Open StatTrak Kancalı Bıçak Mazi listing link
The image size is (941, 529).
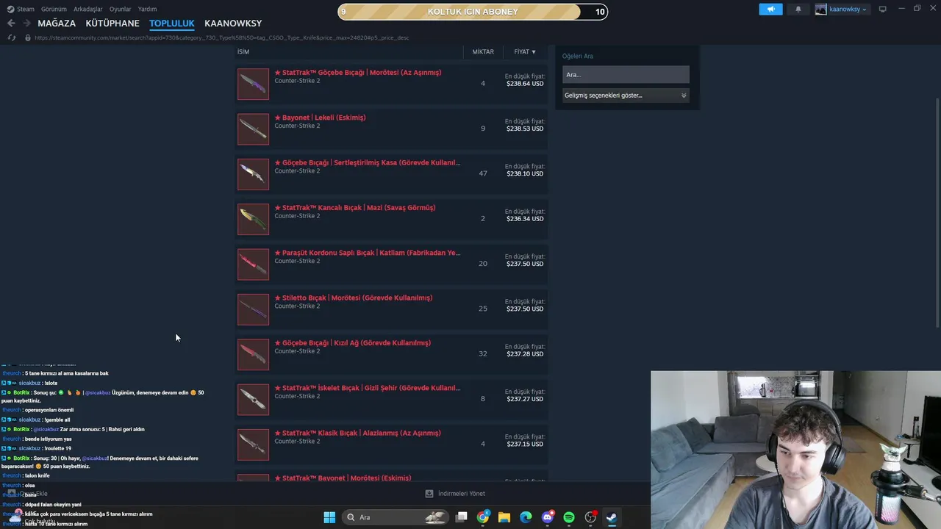pos(355,208)
